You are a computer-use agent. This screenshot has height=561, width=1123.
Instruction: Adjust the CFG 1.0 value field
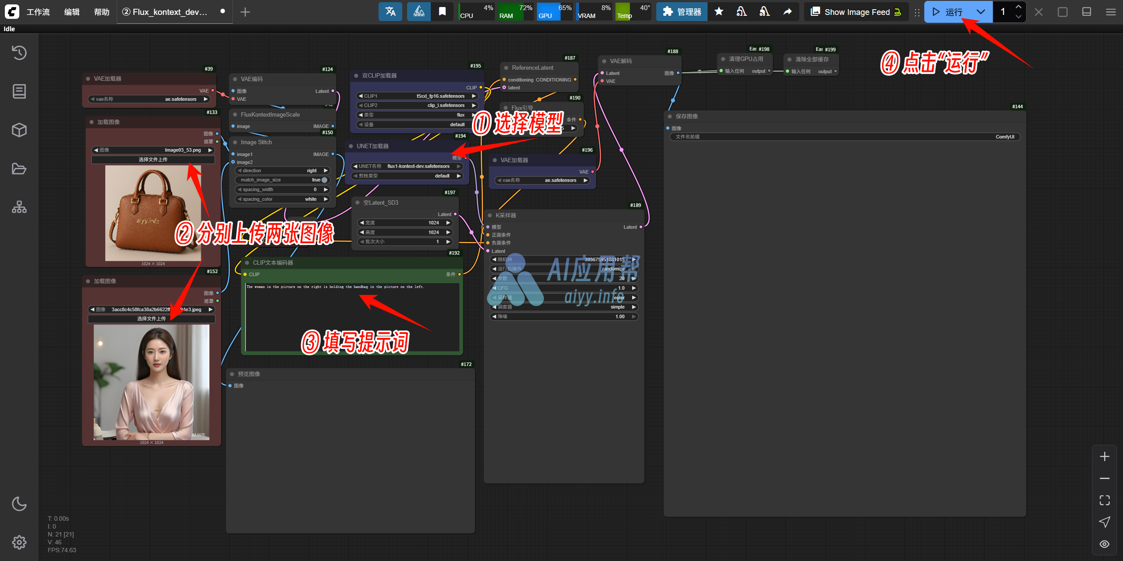click(564, 288)
